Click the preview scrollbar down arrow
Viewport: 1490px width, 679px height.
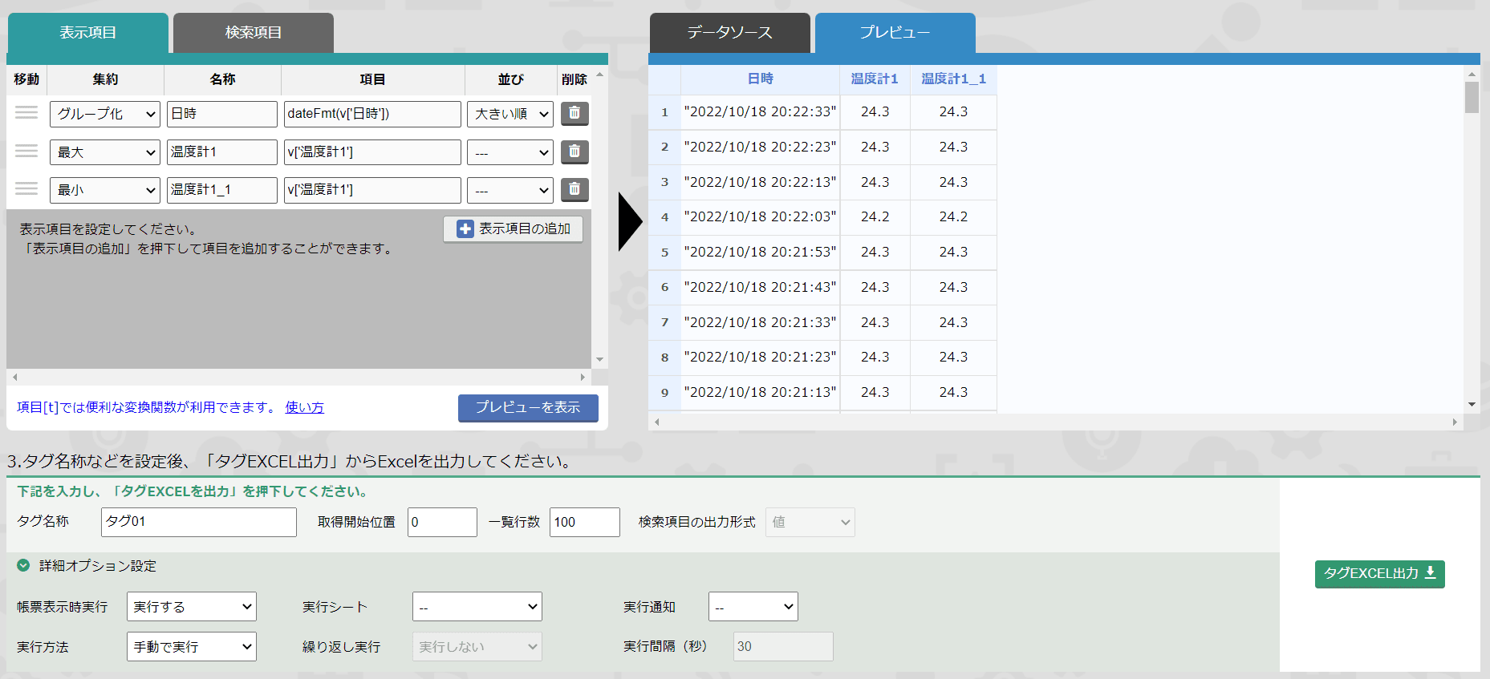point(1472,405)
